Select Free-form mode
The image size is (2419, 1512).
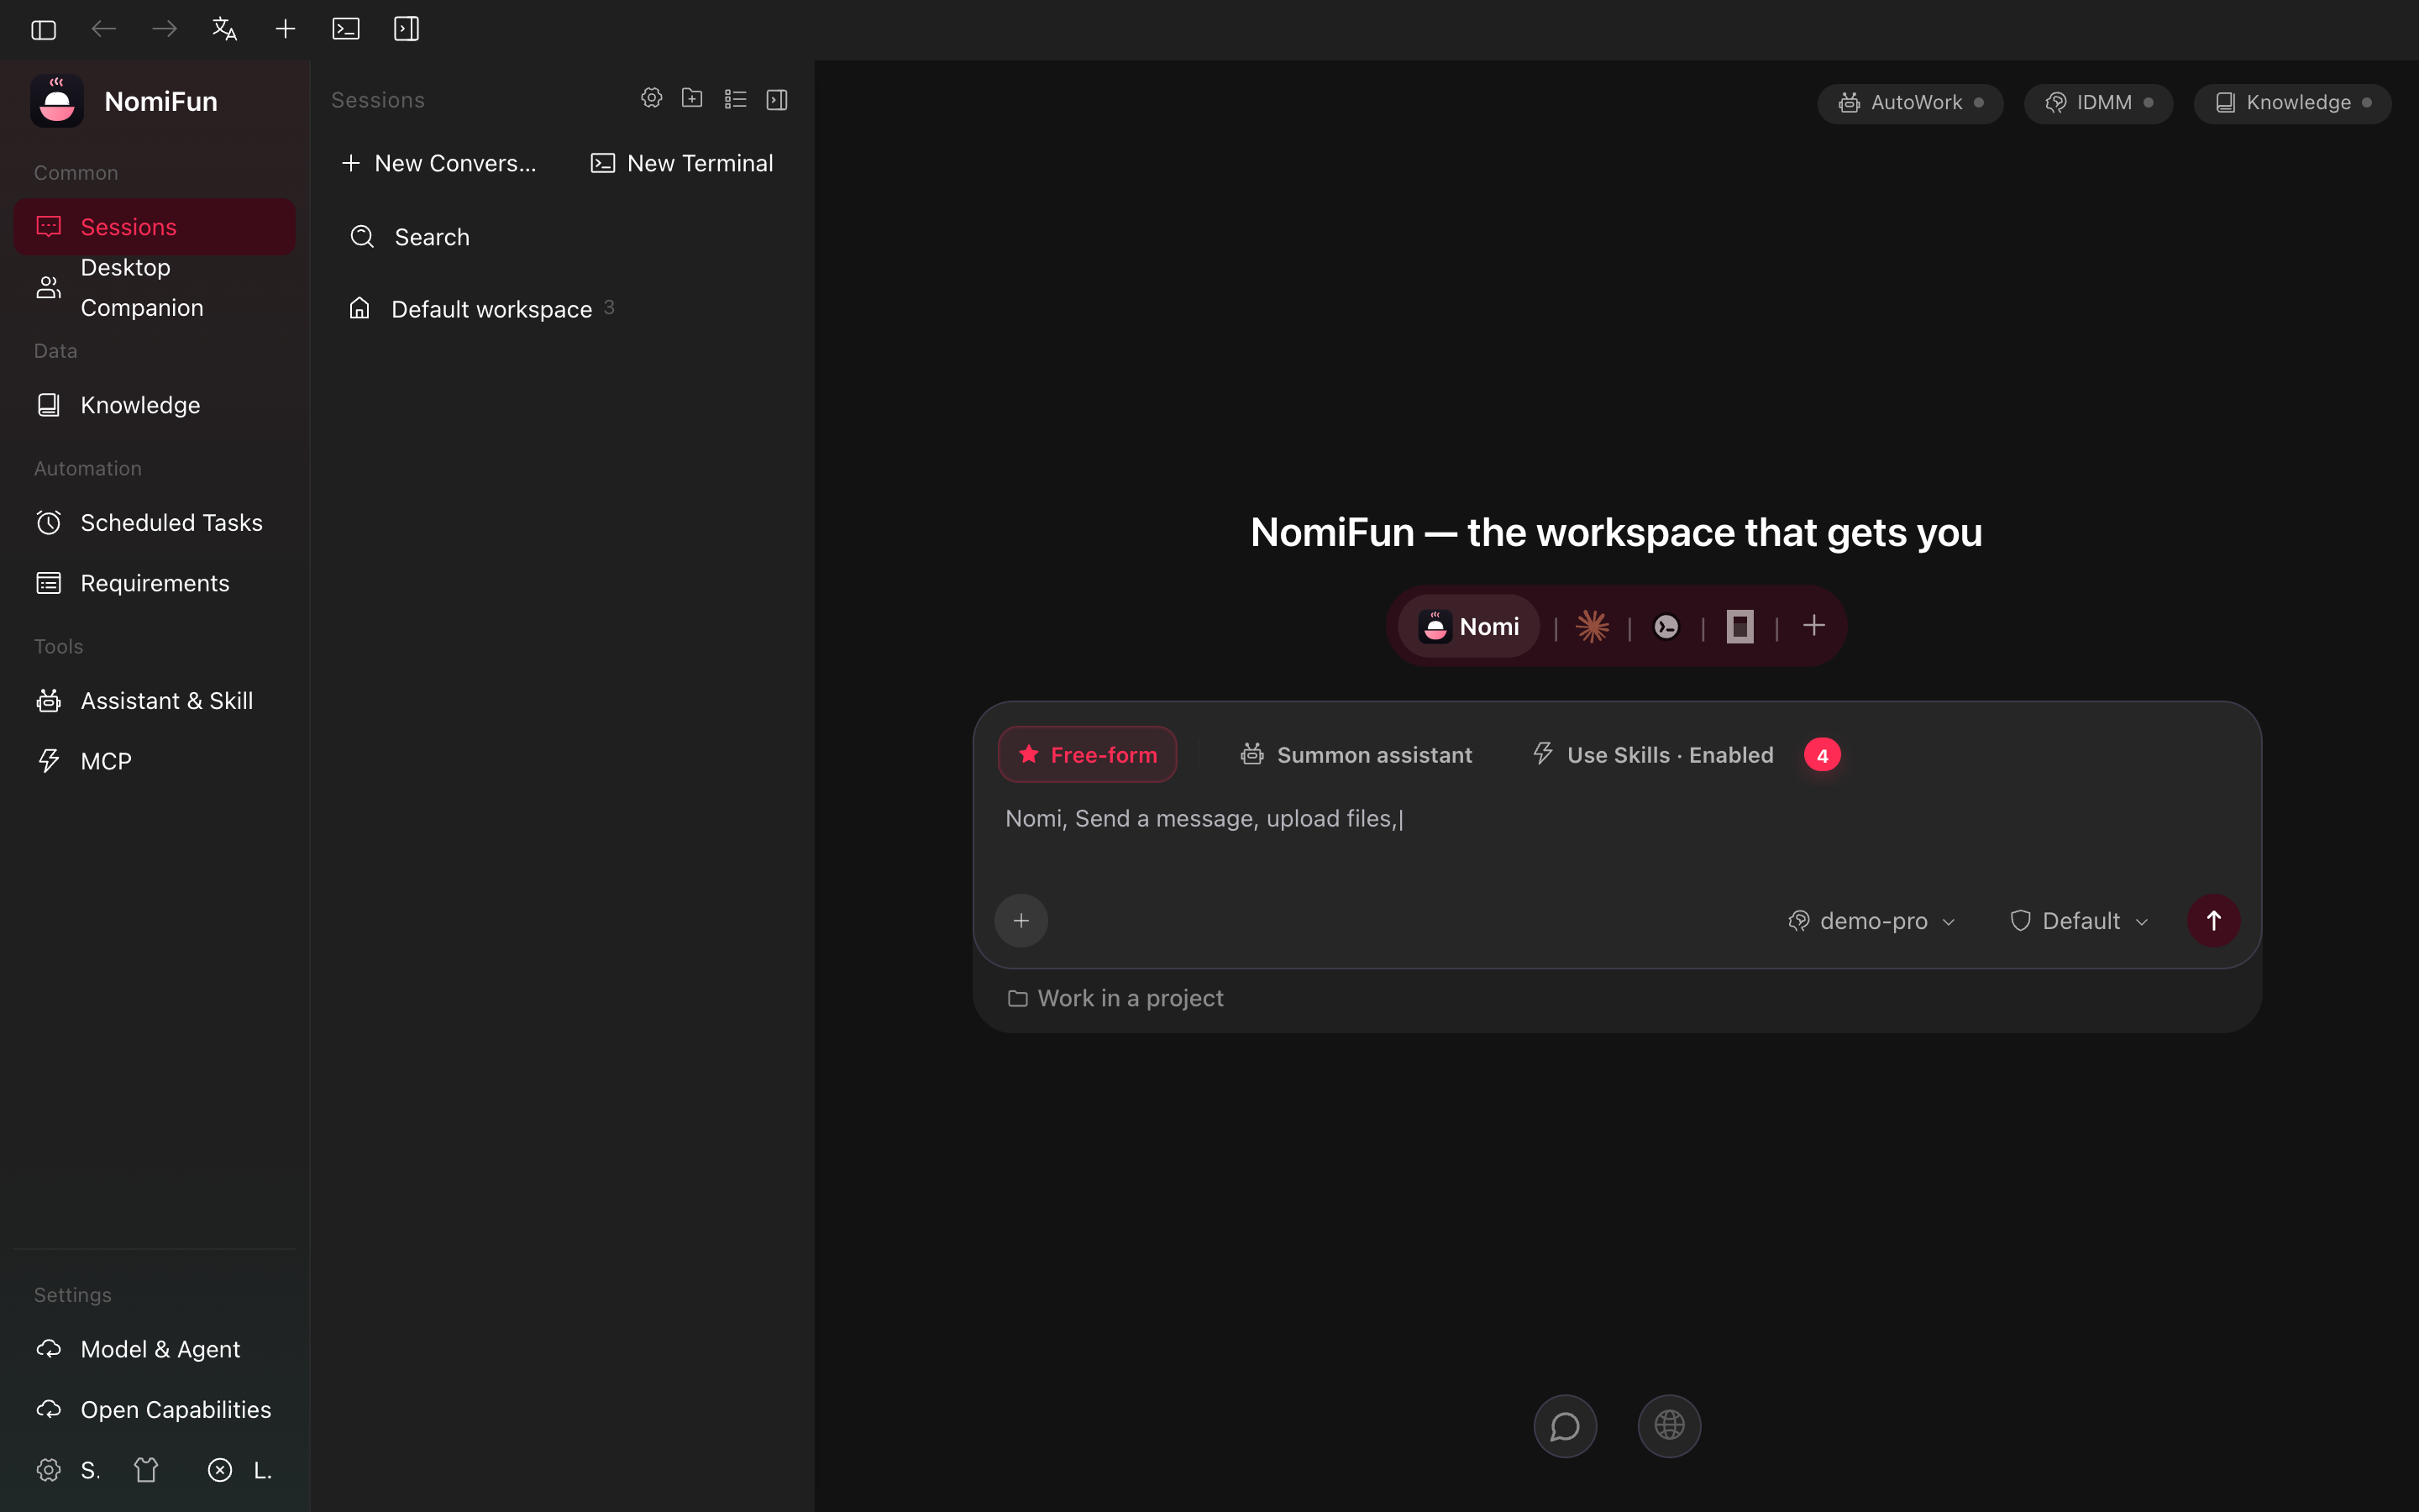click(x=1088, y=755)
